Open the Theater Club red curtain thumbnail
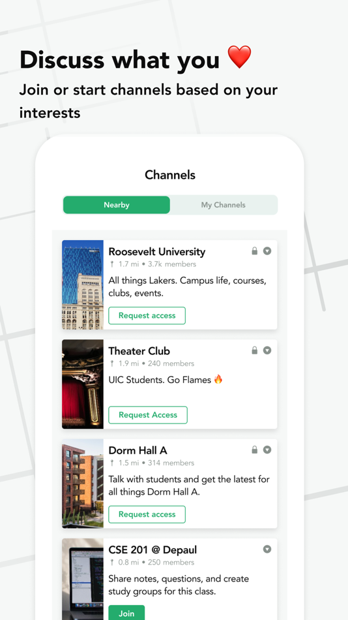The image size is (348, 620). click(83, 384)
